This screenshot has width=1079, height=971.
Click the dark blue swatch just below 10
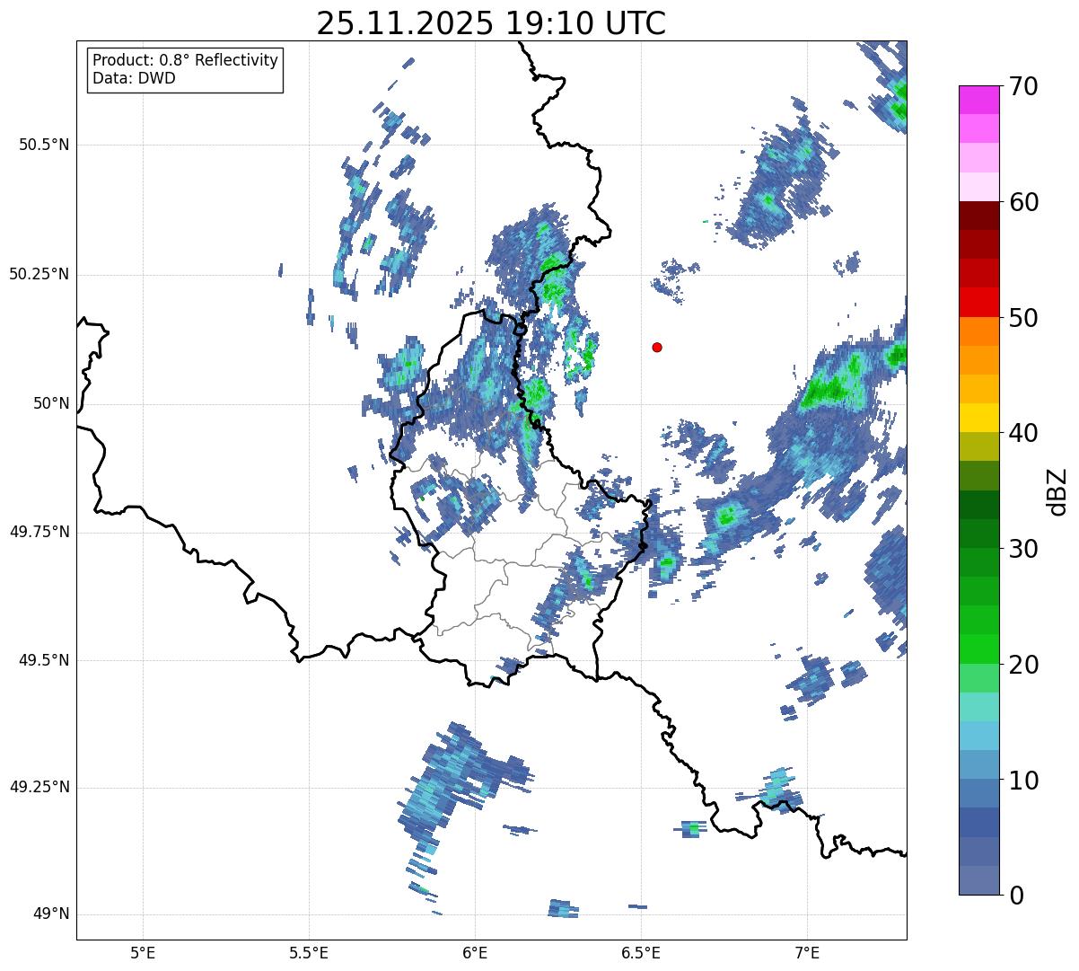pos(979,793)
